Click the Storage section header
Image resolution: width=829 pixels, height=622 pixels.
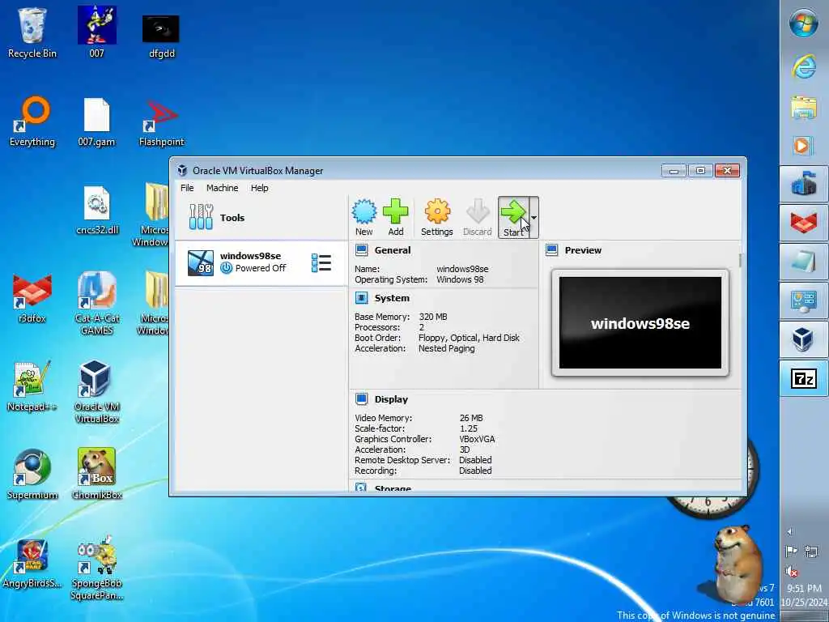[393, 488]
